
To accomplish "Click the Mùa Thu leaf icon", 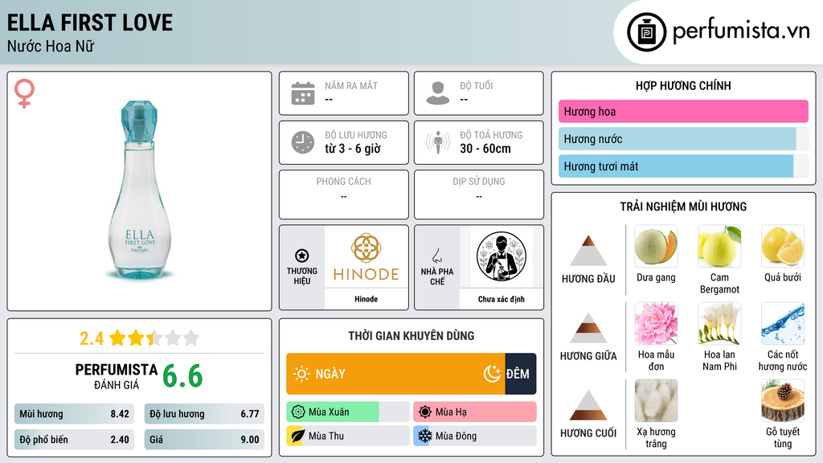I will coord(297,436).
